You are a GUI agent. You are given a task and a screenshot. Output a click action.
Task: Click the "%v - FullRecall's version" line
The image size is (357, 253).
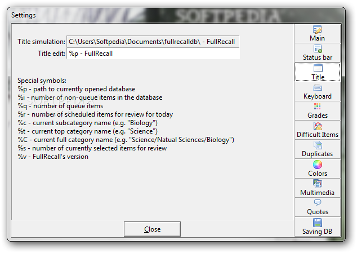point(53,157)
